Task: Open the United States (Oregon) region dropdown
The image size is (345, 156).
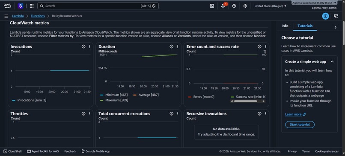Action: tap(271, 6)
